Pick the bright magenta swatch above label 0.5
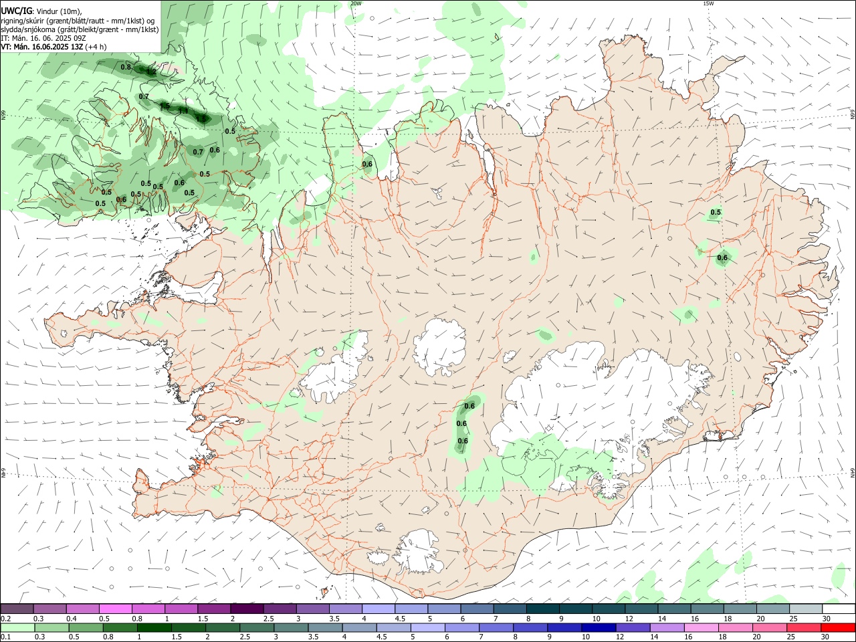Screen dimensions: 856x642 tap(116, 609)
